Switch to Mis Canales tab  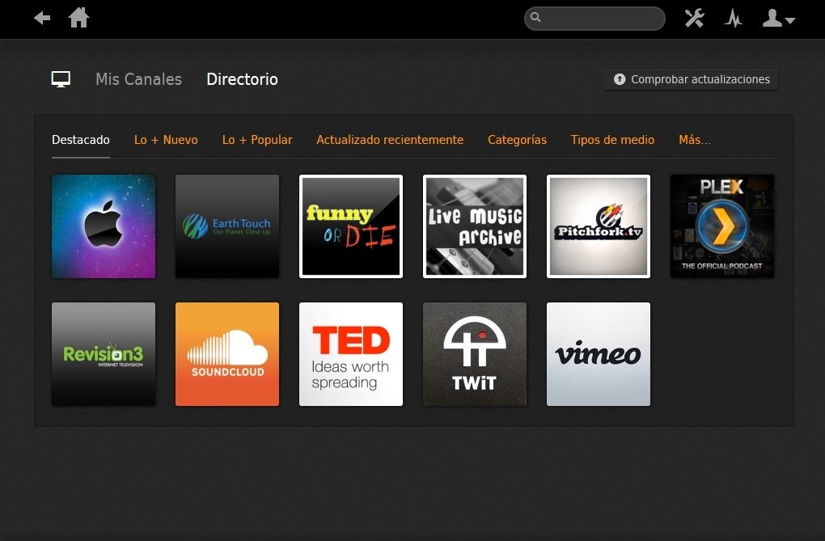(139, 79)
